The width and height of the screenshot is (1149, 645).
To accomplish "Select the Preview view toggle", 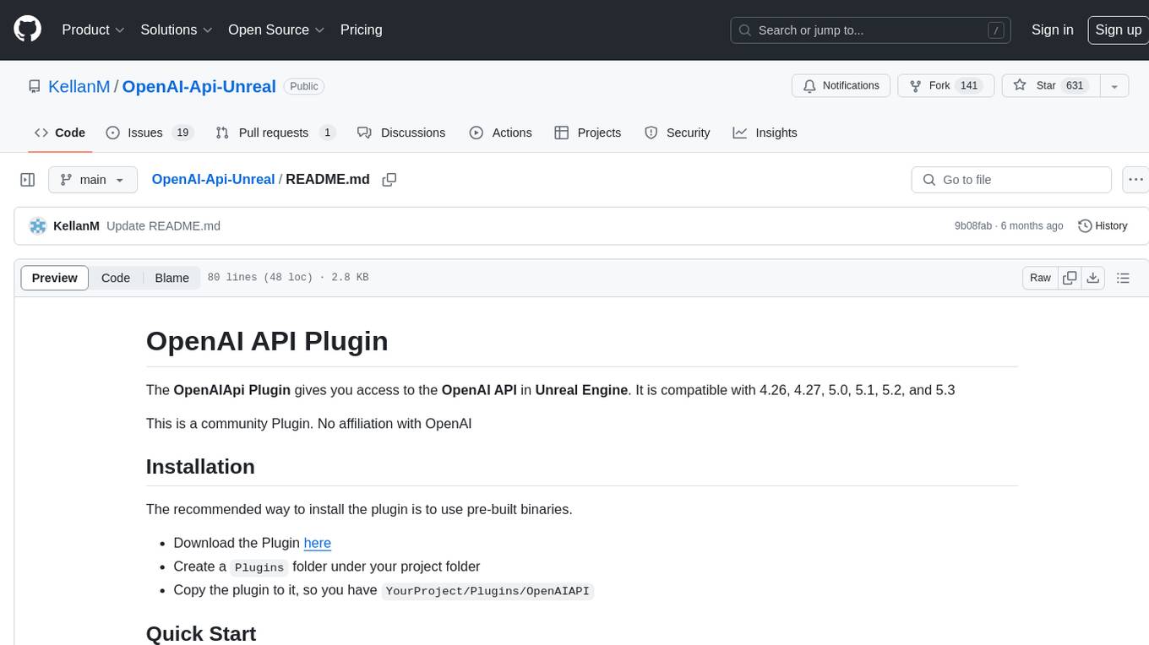I will point(55,278).
